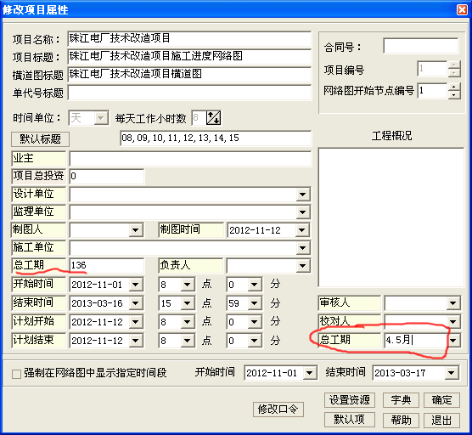Click the working hours sort-arrows icon
This screenshot has width=472, height=435.
(213, 118)
